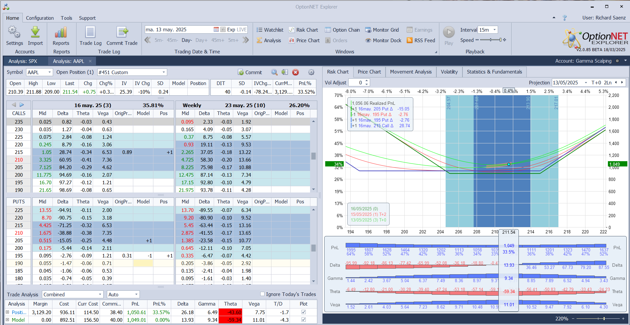
Task: Collapse the ribbon with the up arrow
Action: click(x=554, y=17)
